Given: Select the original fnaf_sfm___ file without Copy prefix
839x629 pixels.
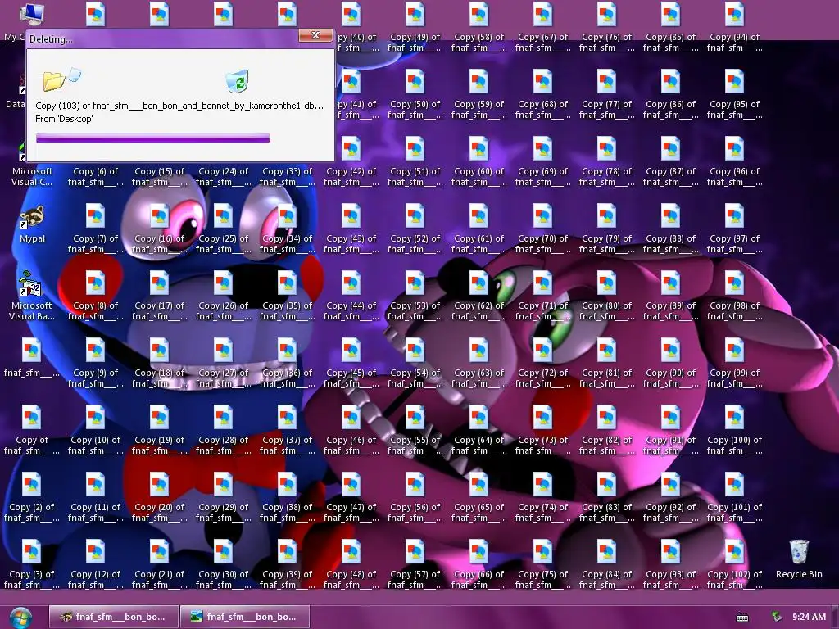Looking at the screenshot, I should [x=32, y=357].
